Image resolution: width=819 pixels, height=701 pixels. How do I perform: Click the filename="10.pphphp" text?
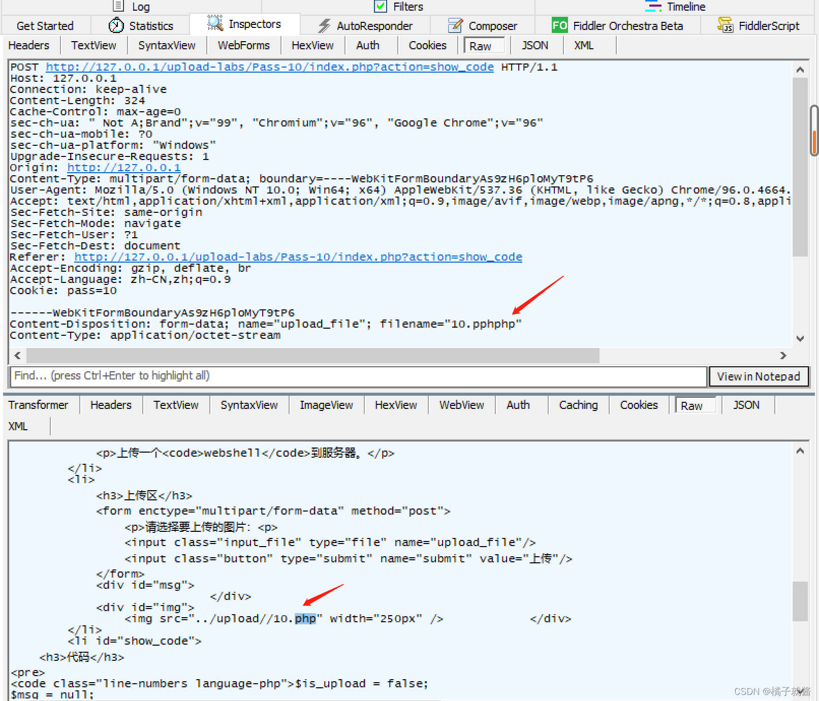(451, 324)
